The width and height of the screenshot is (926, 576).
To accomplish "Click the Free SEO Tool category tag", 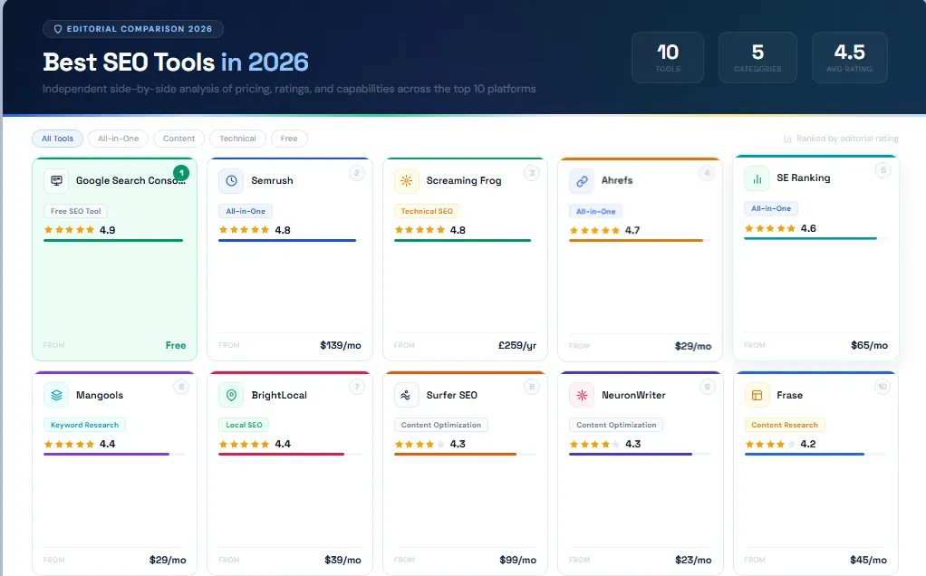I will pyautogui.click(x=75, y=211).
